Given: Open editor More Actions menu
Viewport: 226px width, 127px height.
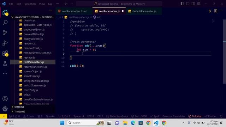Looking at the screenshot, I should click(221, 11).
